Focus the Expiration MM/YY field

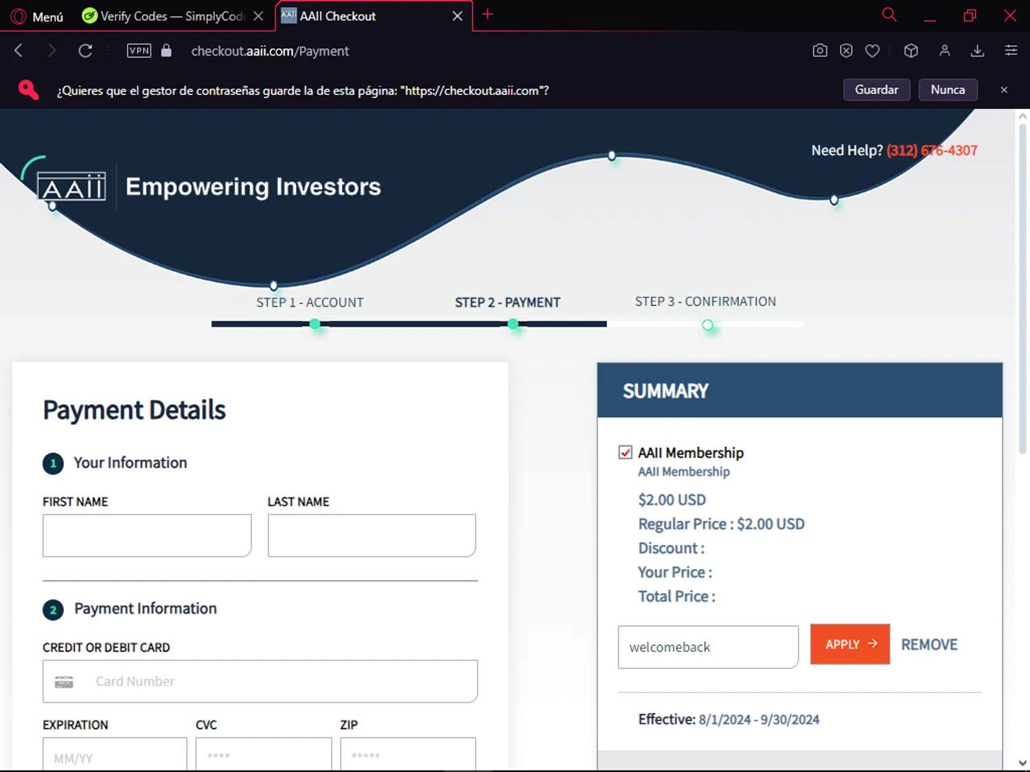pyautogui.click(x=115, y=754)
